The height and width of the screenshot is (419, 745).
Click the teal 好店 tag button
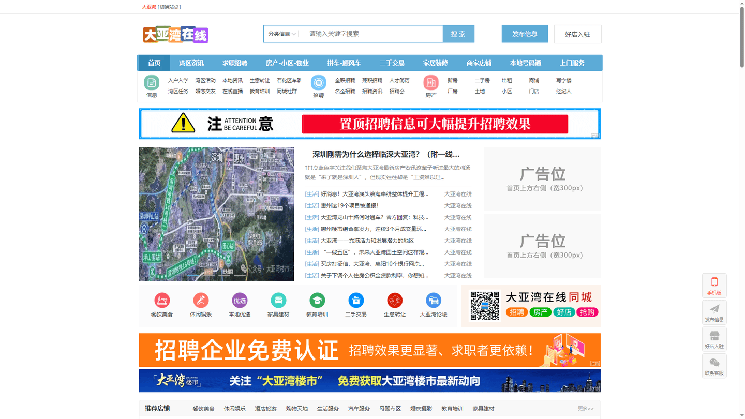564,312
